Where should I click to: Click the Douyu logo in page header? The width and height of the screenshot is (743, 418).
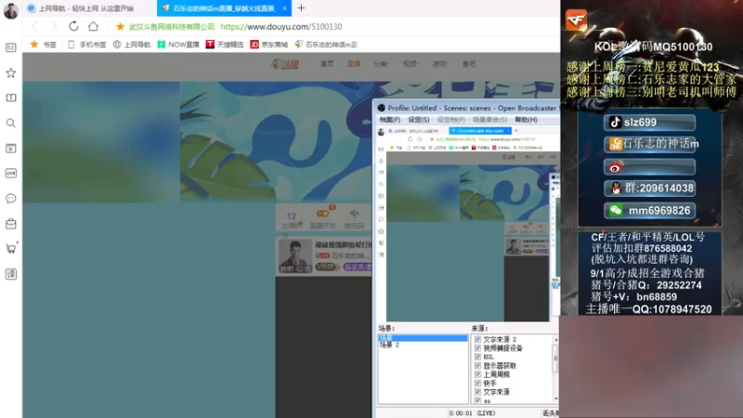285,64
